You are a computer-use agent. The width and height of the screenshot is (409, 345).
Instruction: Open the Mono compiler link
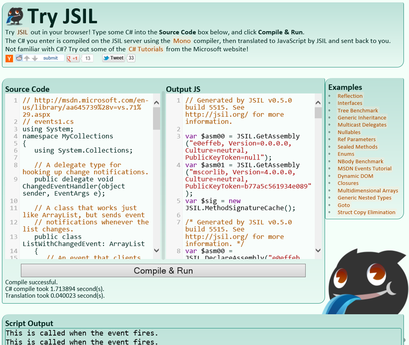[182, 41]
